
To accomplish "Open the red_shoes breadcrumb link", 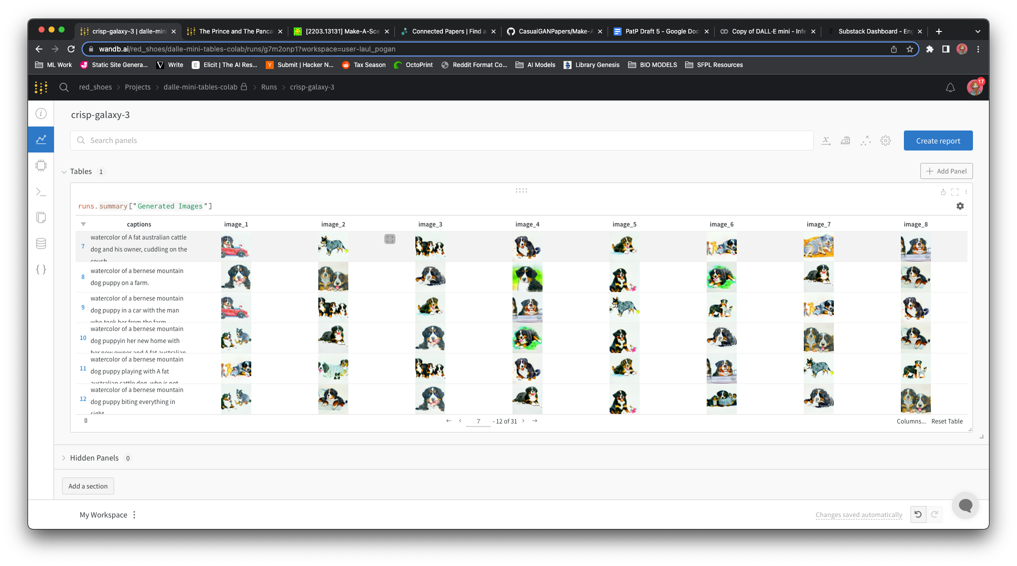I will [95, 87].
